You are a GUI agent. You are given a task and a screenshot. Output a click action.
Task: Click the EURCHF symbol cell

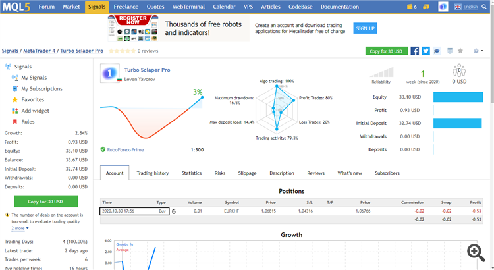point(232,211)
